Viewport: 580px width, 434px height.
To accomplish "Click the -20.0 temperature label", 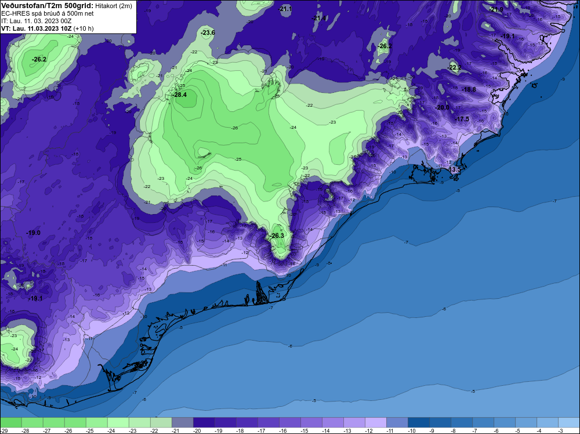I will (443, 107).
